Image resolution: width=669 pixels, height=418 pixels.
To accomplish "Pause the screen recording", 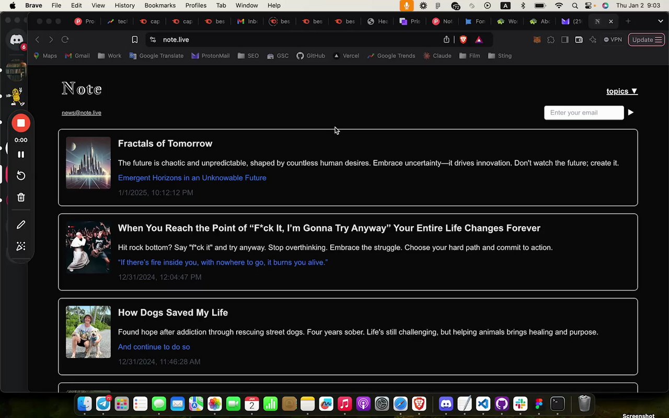I will coord(21,155).
